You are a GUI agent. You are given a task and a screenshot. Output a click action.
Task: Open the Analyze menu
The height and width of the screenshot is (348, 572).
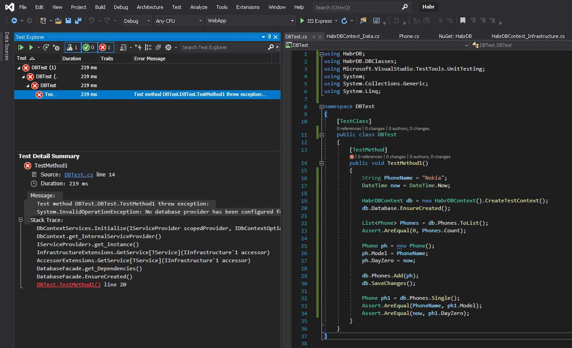click(199, 7)
